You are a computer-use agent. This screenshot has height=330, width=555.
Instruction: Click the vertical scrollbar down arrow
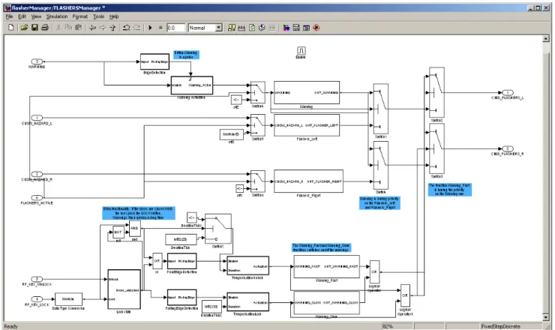pyautogui.click(x=546, y=317)
